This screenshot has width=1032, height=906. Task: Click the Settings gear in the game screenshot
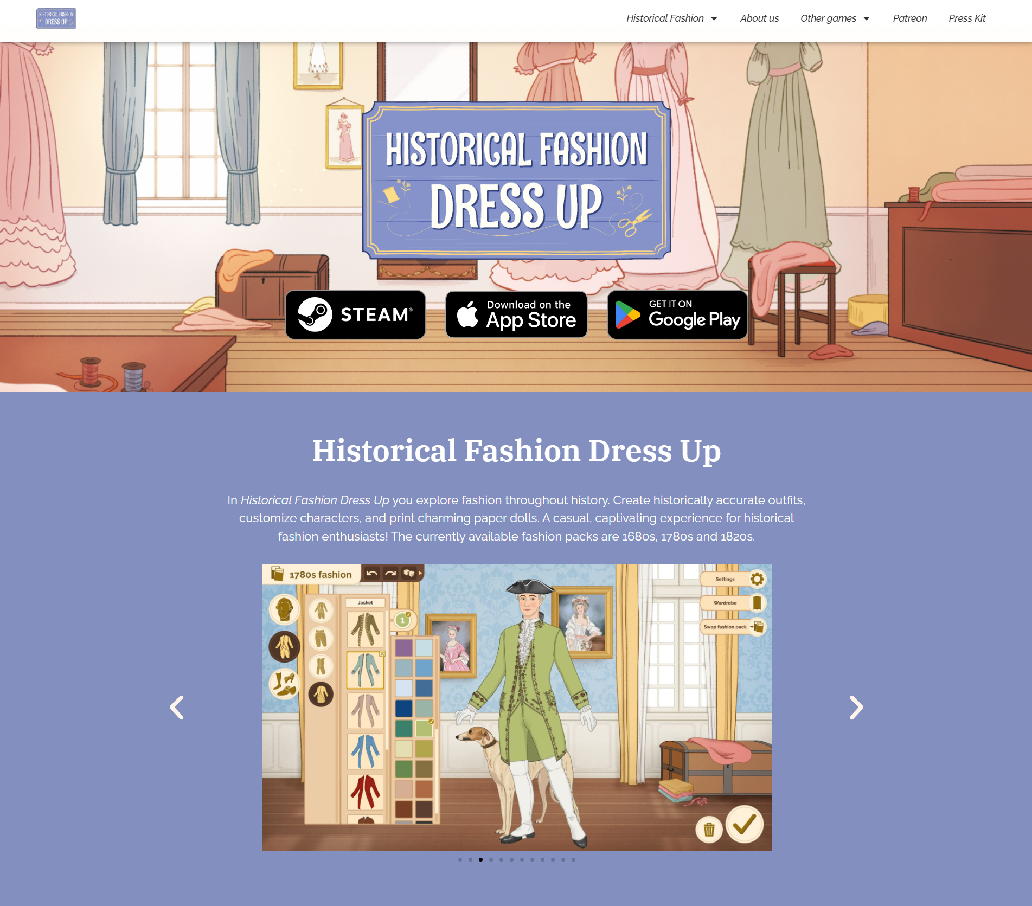coord(757,579)
